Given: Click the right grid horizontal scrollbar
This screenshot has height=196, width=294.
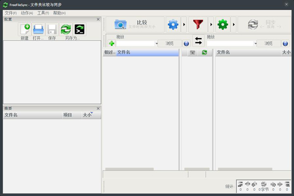Looking at the screenshot, I should [245, 169].
